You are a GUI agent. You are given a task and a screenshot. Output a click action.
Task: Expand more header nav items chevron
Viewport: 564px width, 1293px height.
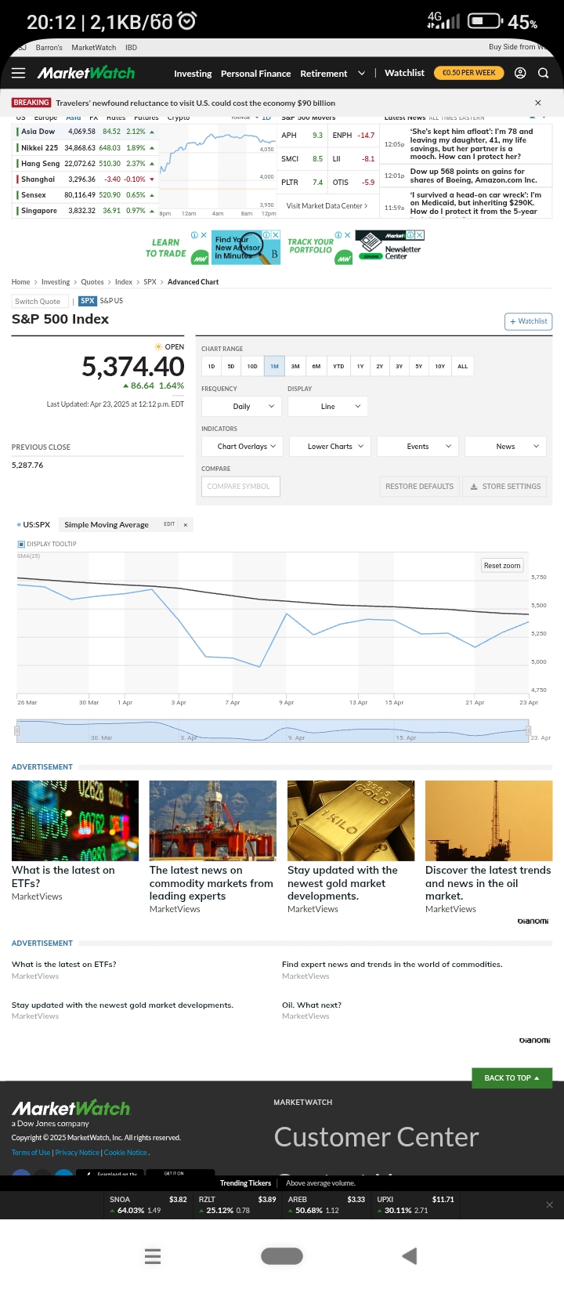tap(361, 73)
